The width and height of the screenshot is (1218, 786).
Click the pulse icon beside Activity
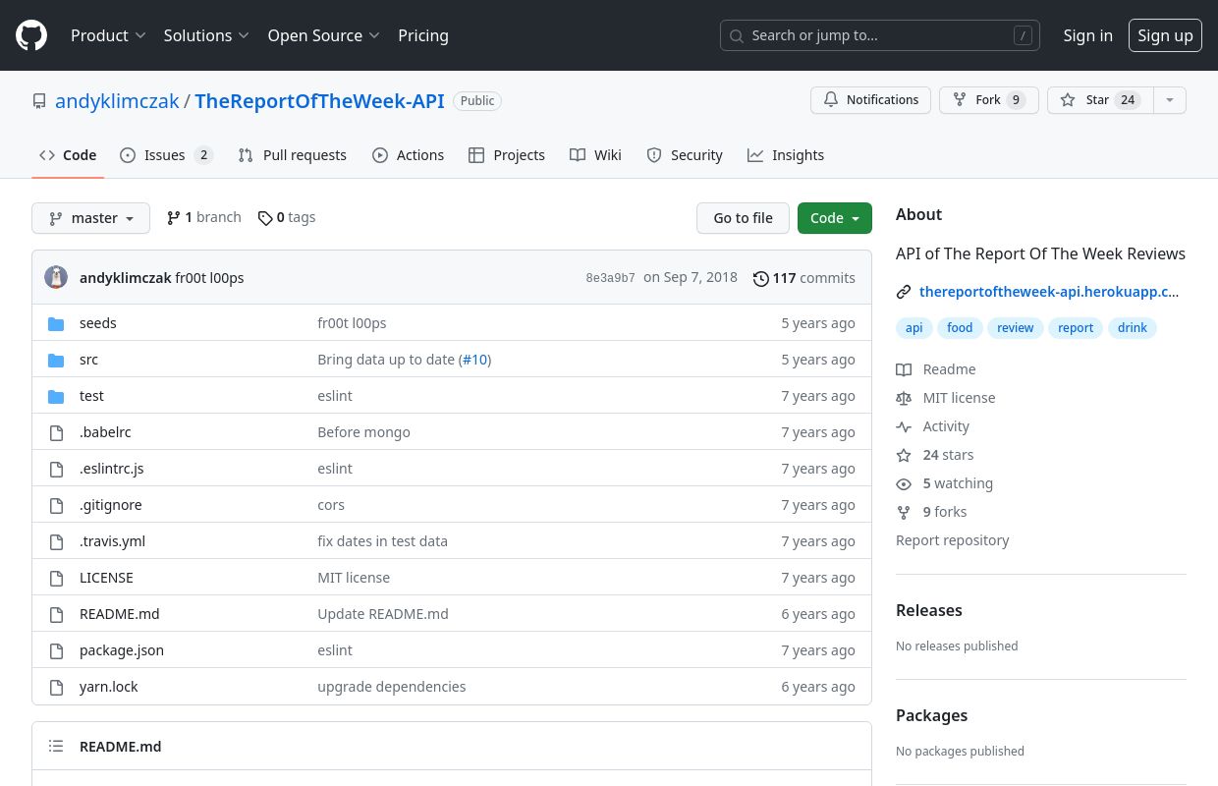point(904,426)
